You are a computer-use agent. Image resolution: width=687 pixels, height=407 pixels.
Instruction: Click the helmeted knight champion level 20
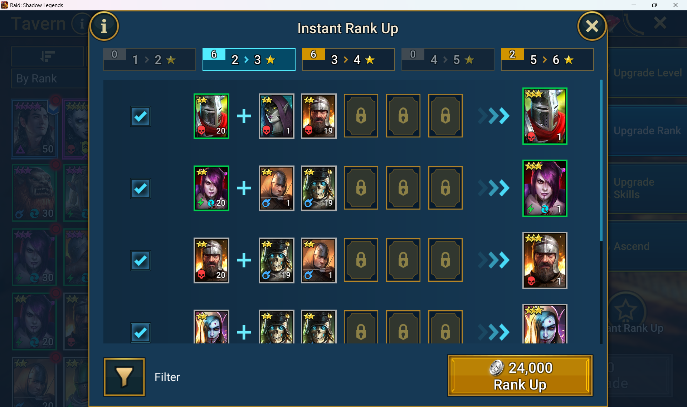tap(211, 116)
